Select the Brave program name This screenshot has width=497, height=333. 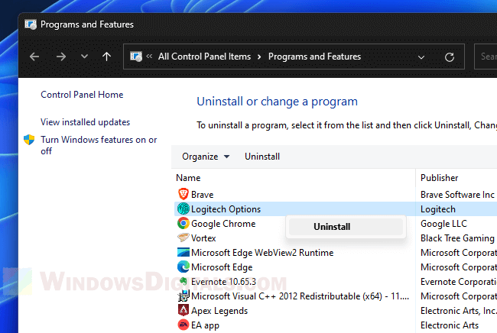(202, 195)
